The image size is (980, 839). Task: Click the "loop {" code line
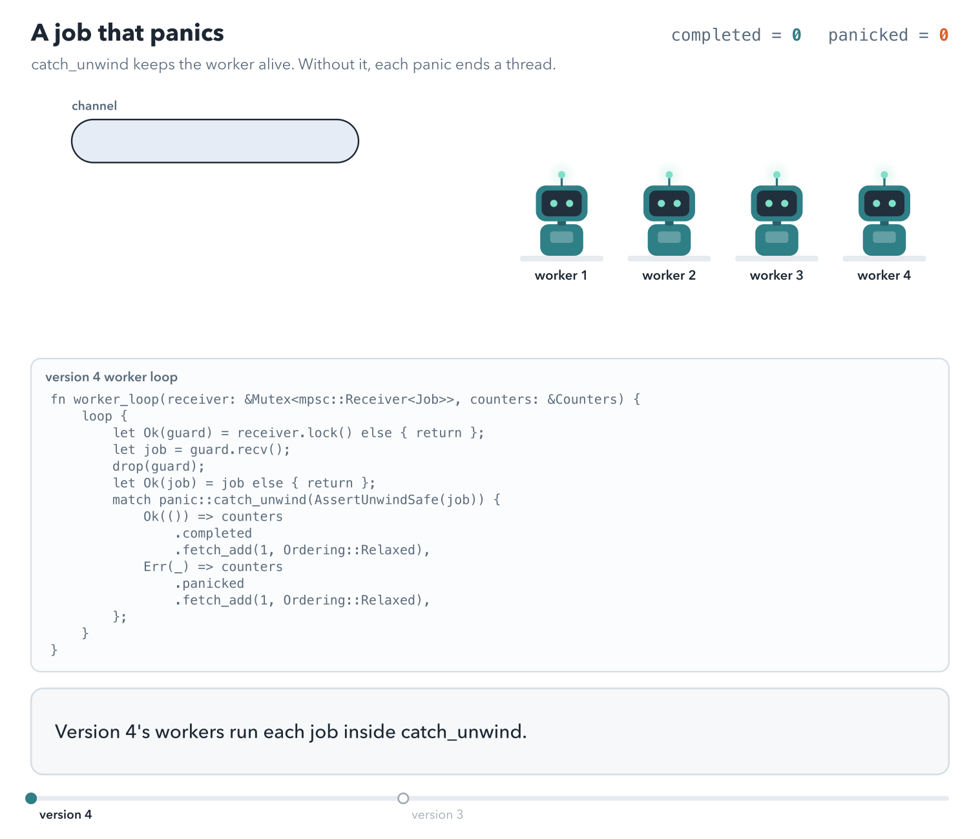[105, 416]
